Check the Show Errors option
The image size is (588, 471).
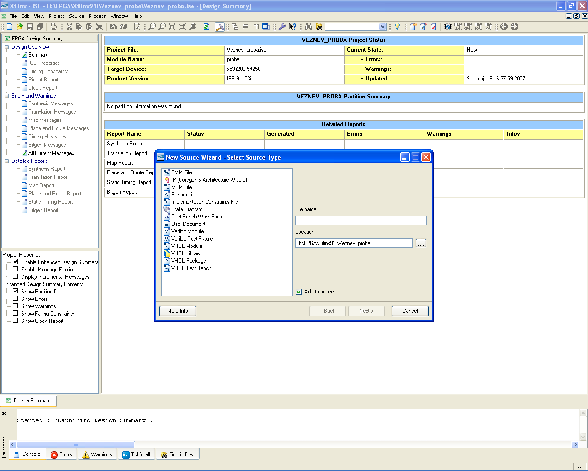16,299
